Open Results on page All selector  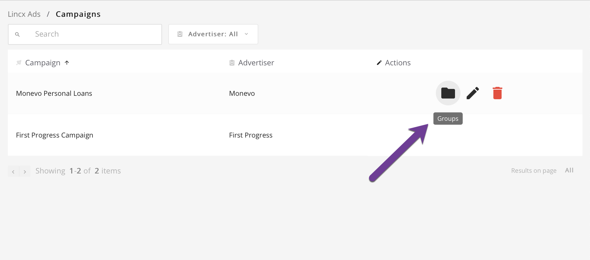click(569, 170)
